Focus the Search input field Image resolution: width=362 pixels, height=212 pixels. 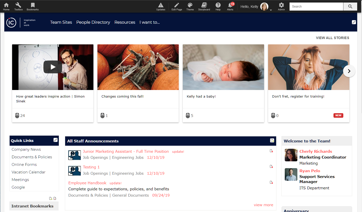click(316, 7)
